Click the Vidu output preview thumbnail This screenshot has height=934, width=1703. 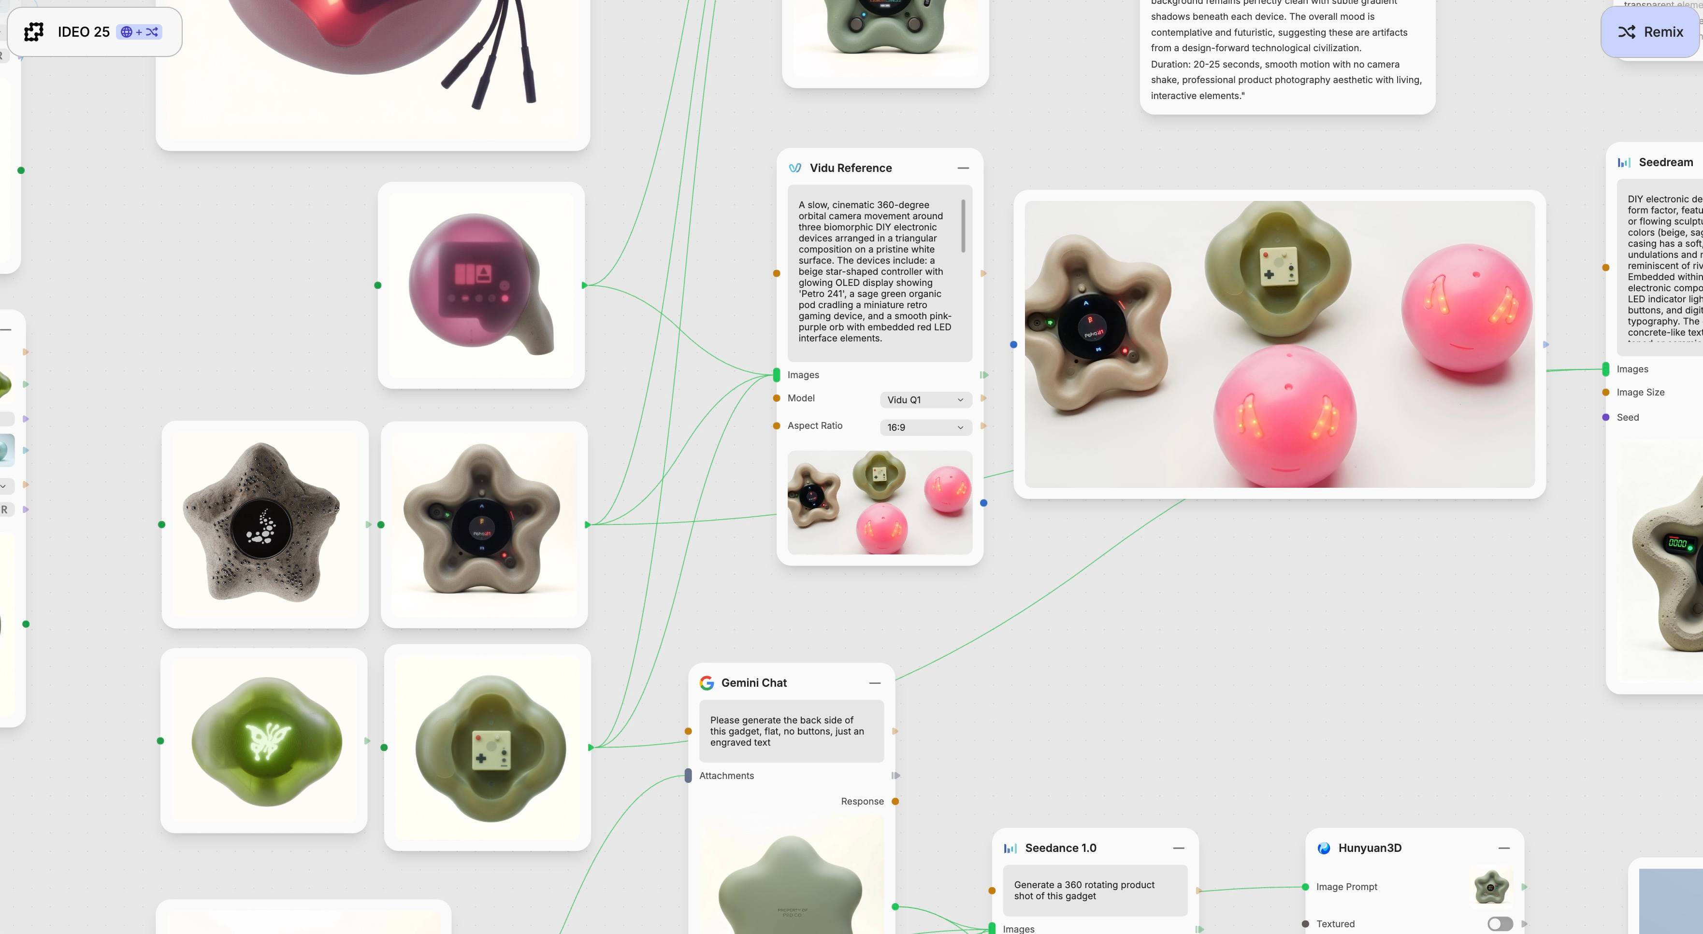(879, 502)
